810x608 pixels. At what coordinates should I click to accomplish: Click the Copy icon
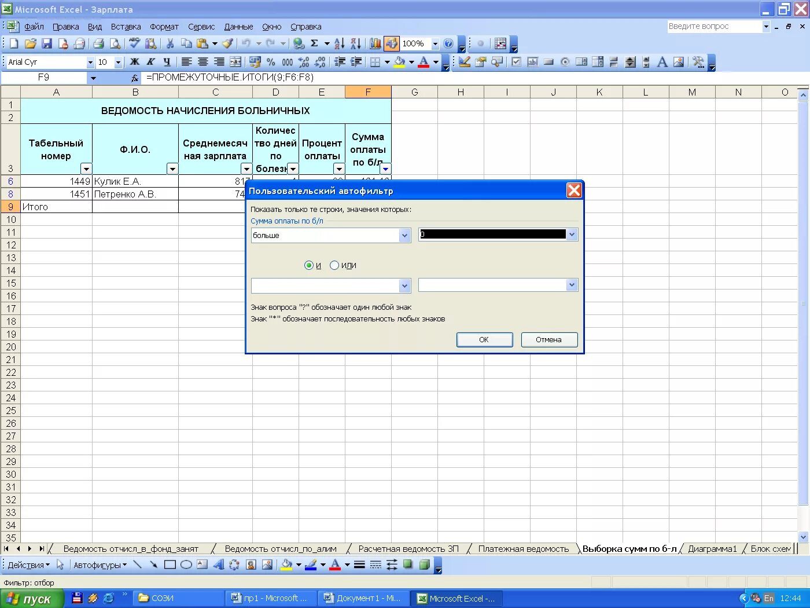click(x=186, y=43)
